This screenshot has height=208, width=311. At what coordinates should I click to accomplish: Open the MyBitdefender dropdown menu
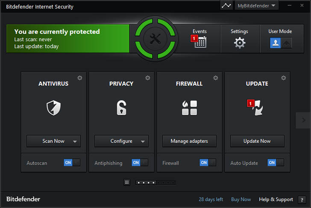click(257, 6)
